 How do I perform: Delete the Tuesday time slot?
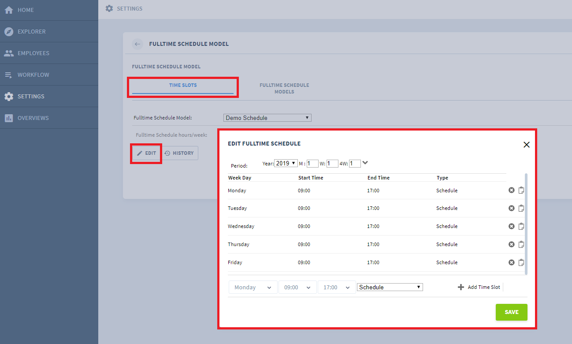pyautogui.click(x=512, y=208)
